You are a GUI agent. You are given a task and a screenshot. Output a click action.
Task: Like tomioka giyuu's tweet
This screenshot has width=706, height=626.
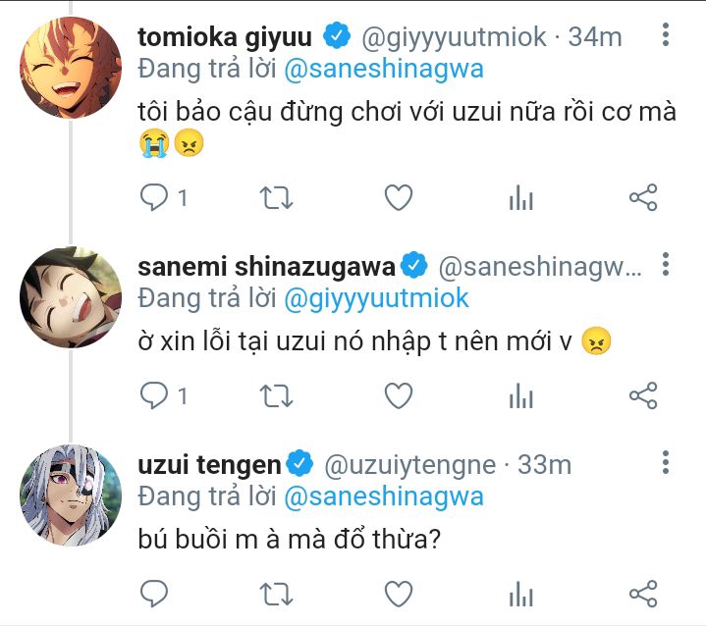[398, 198]
